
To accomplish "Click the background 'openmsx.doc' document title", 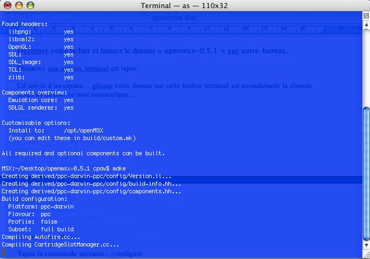I will [170, 18].
